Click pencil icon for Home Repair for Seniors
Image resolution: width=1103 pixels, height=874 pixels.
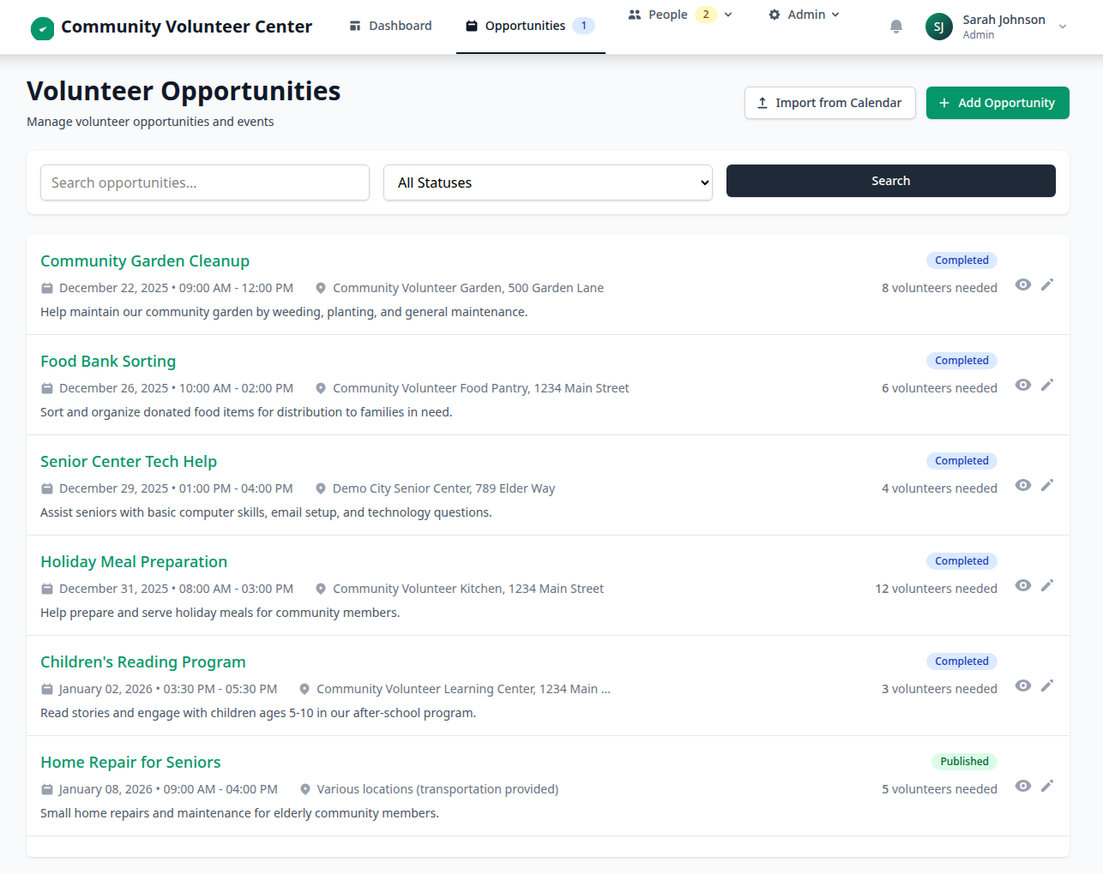1047,786
